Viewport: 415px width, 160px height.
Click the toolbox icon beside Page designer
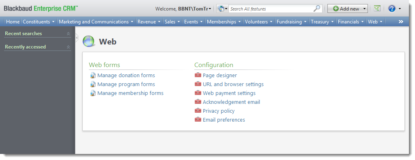click(x=198, y=75)
